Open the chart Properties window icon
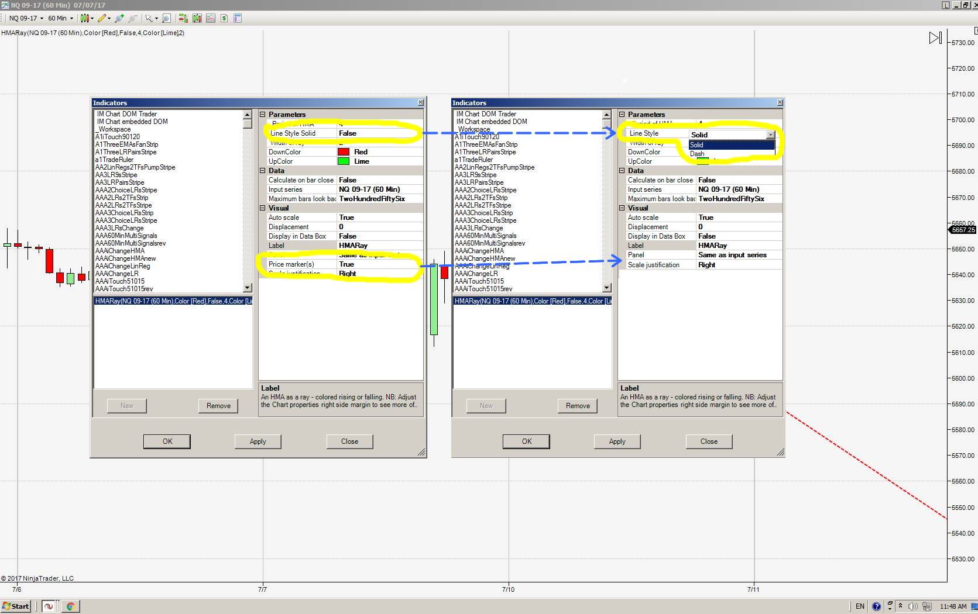 pyautogui.click(x=238, y=18)
